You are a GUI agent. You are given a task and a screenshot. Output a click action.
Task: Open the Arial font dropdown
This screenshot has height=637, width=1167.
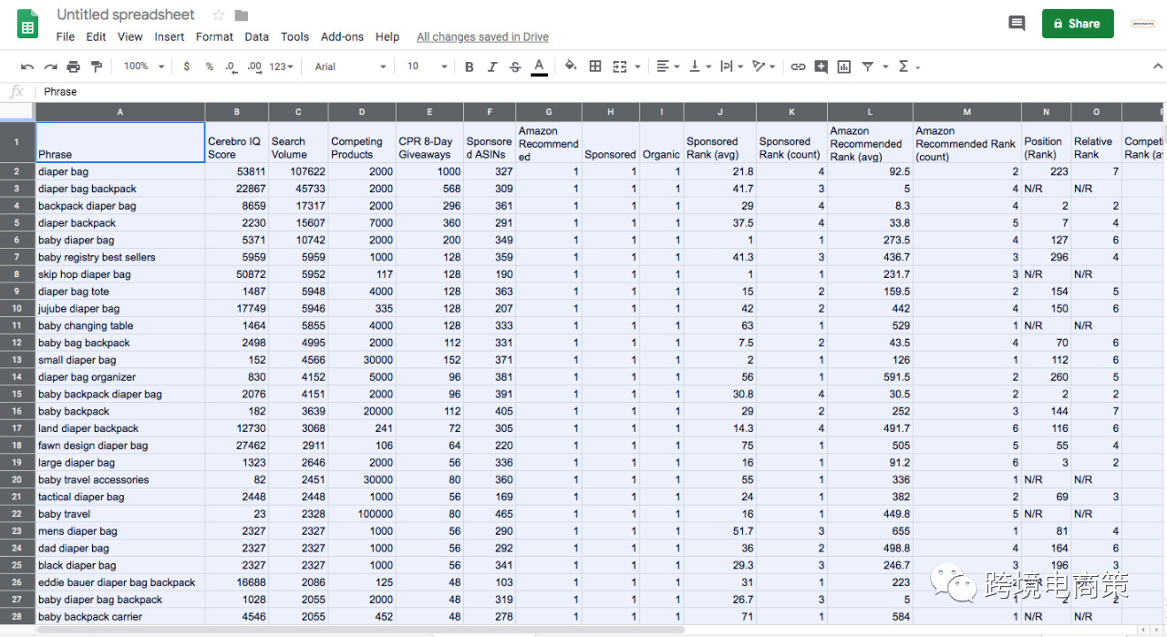tap(350, 67)
